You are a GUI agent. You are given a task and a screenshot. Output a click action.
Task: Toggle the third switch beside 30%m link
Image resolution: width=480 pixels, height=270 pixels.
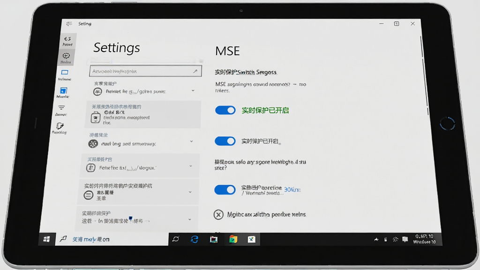(225, 190)
